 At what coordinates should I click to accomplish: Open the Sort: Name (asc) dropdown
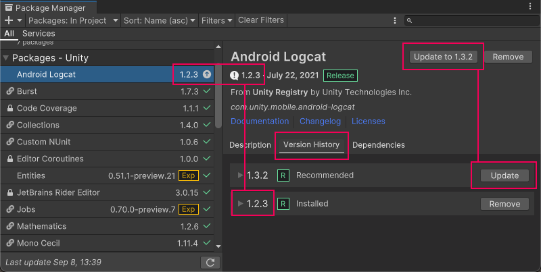coord(159,20)
